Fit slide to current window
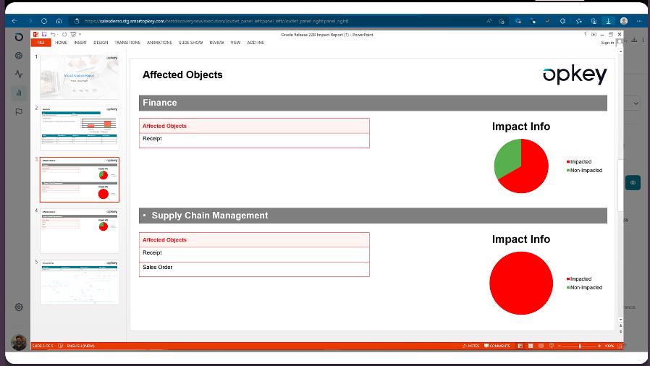 [x=620, y=346]
